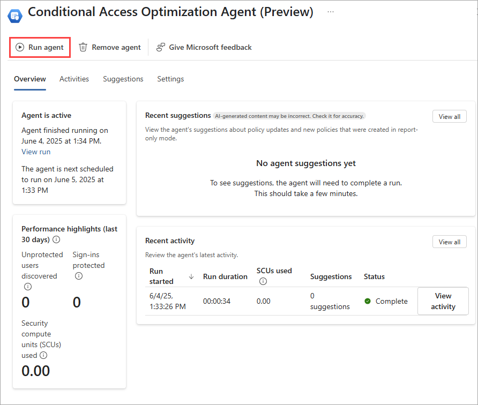Click the 0.00 value in SCUs used column
Screen dimensions: 478x405
(264, 301)
